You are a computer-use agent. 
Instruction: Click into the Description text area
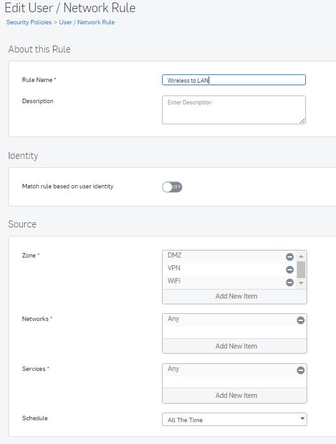point(234,110)
